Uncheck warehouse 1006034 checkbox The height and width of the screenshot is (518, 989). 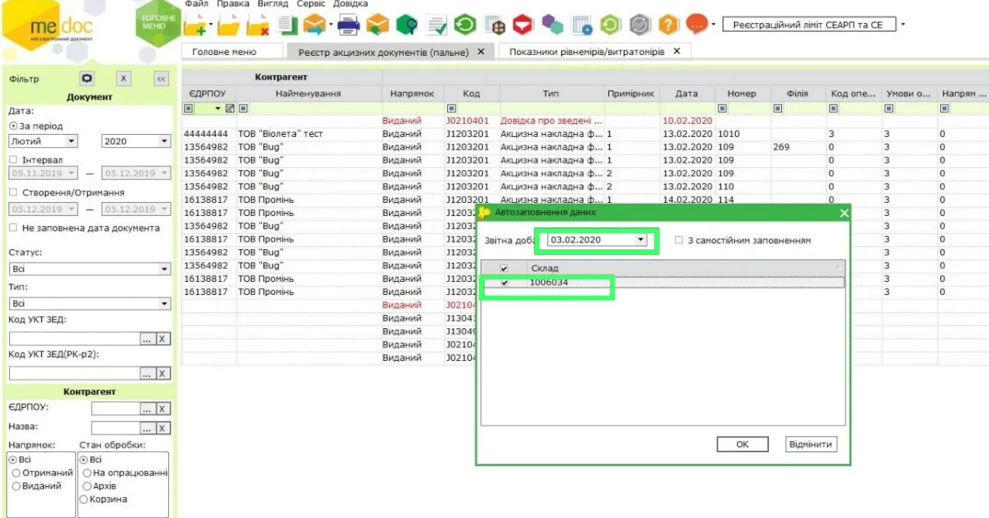click(x=505, y=283)
